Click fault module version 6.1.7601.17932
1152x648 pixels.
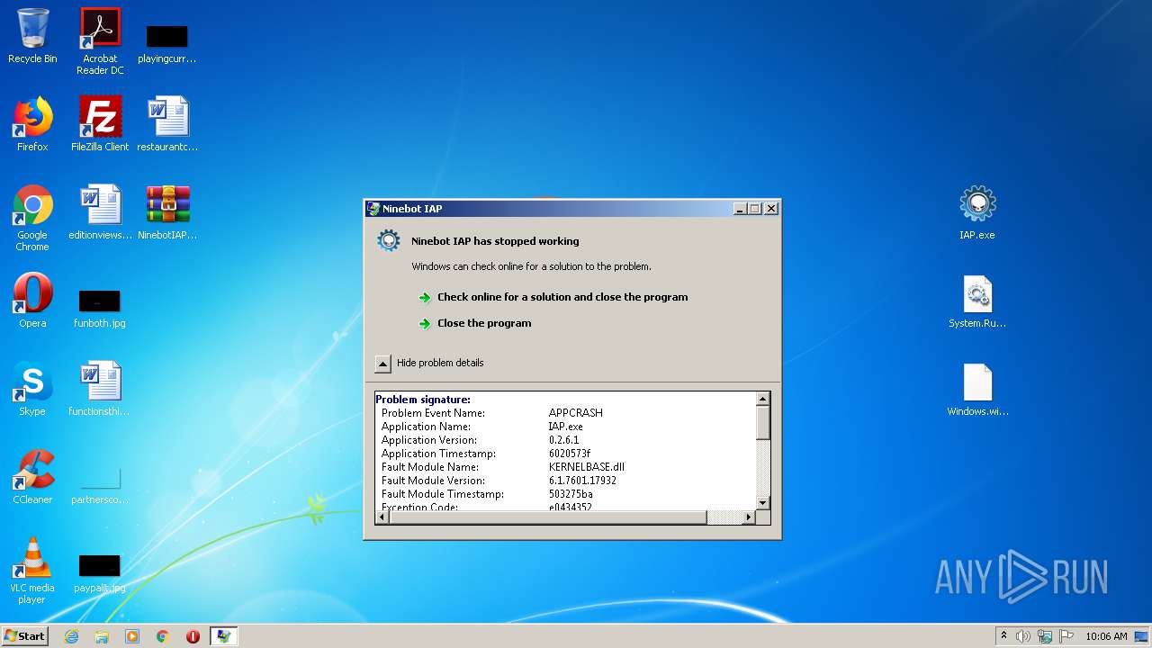[583, 481]
